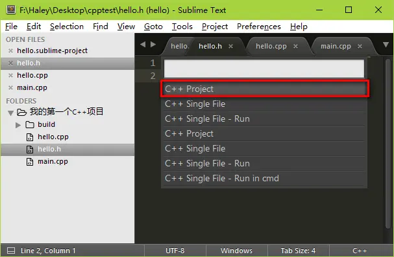Open hello.sublime-project from Open Files

click(x=53, y=51)
